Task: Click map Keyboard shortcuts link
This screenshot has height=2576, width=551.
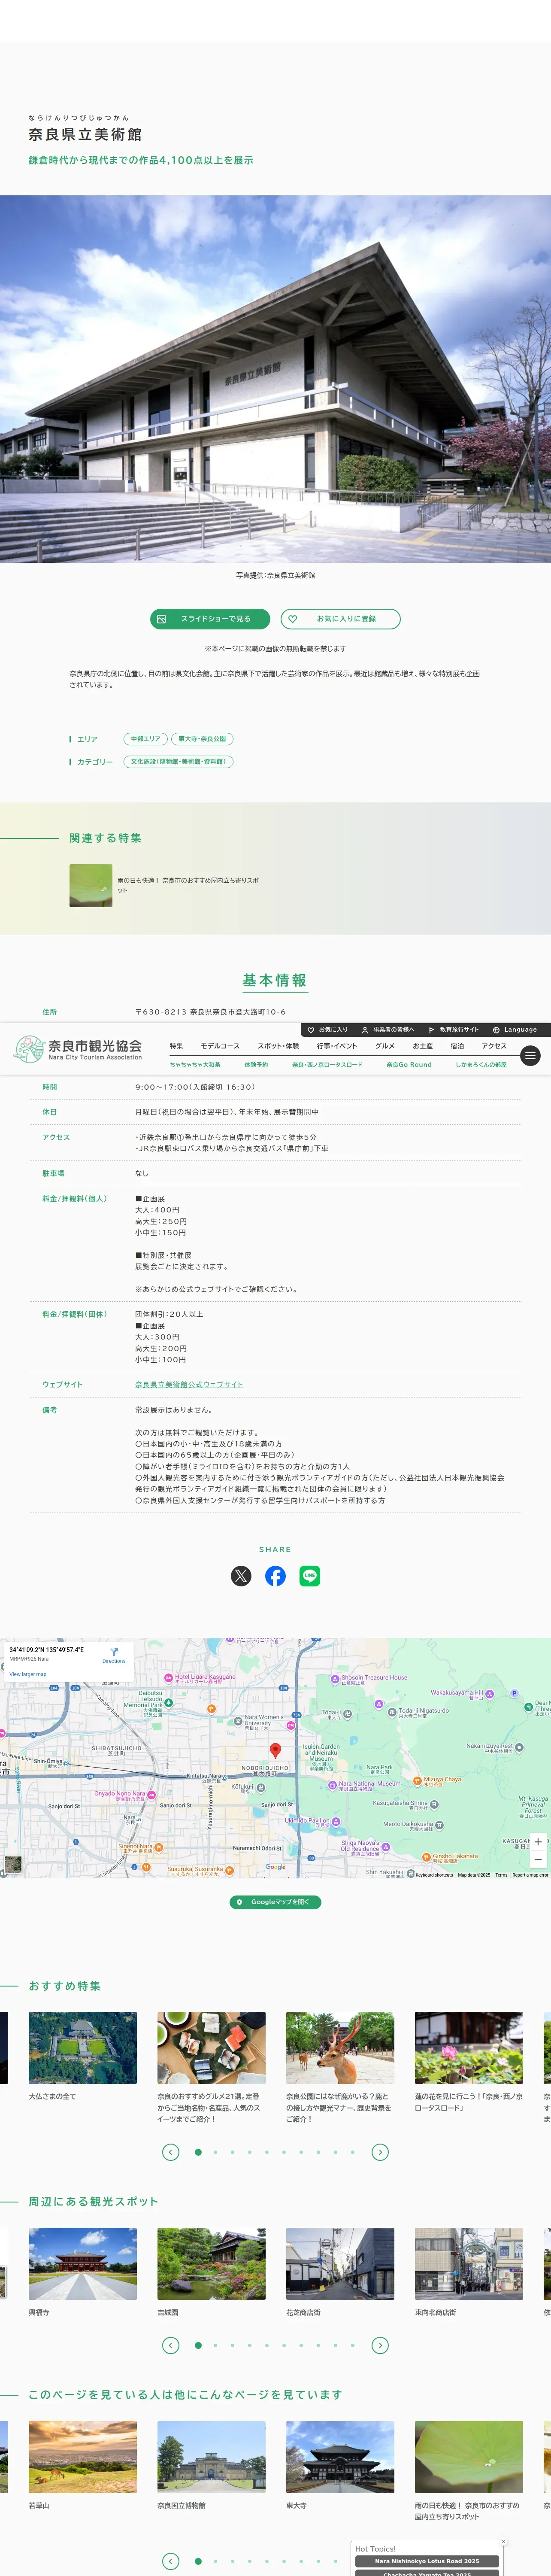Action: click(x=434, y=1875)
